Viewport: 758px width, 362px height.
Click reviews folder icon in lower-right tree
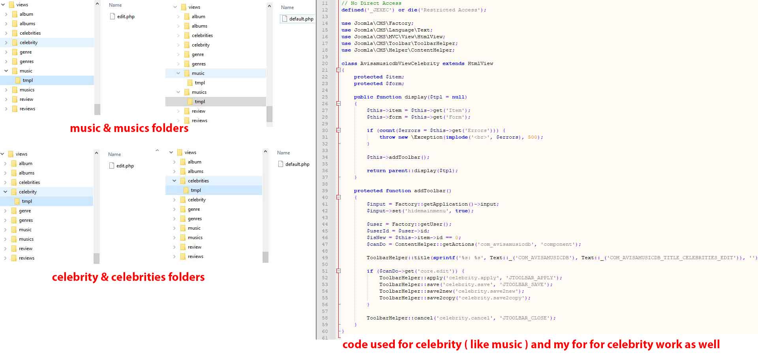(x=183, y=256)
